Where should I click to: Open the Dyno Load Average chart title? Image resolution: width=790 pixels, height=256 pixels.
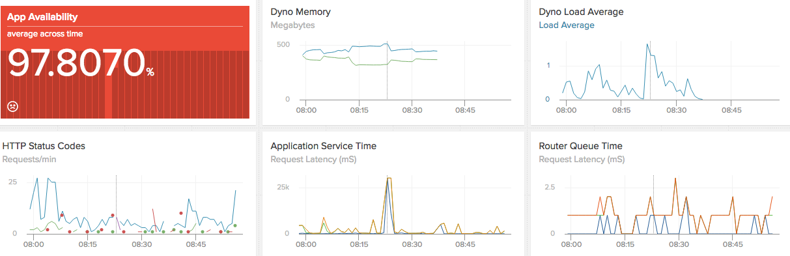click(x=582, y=12)
